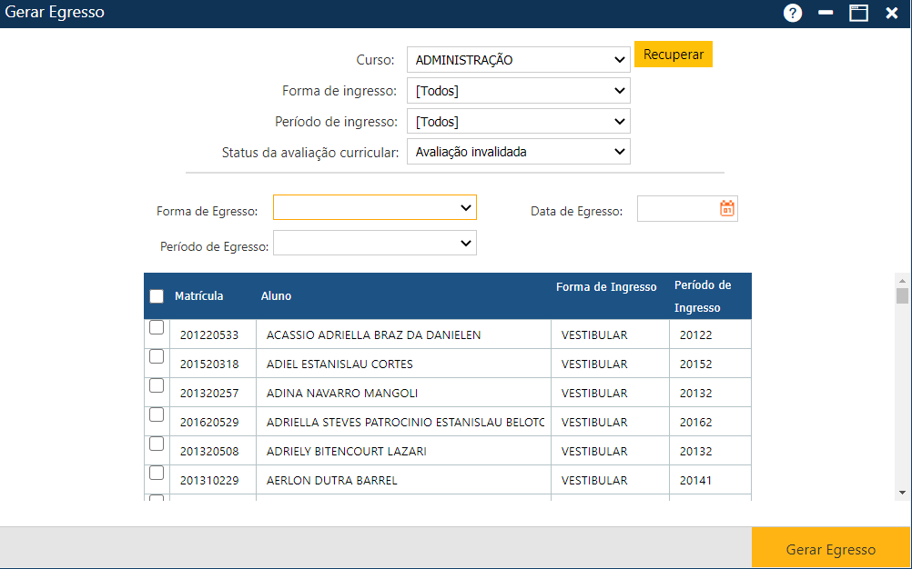Close the Gerar Egresso dialog

891,14
